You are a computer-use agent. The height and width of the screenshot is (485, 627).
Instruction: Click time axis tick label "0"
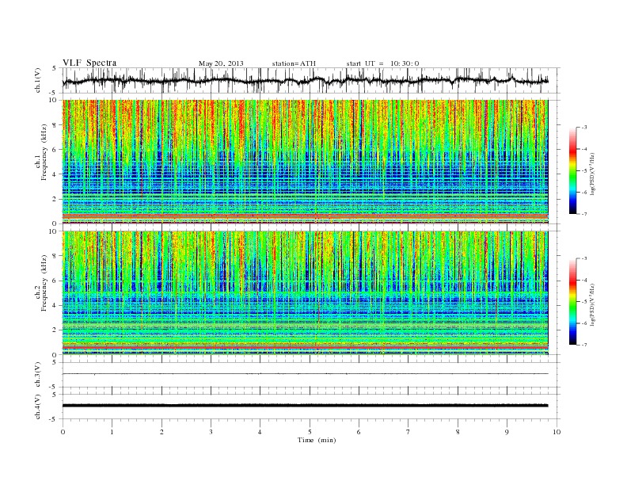(x=63, y=432)
